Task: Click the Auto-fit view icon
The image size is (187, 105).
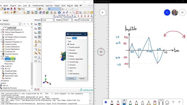Action: pyautogui.click(x=77, y=13)
